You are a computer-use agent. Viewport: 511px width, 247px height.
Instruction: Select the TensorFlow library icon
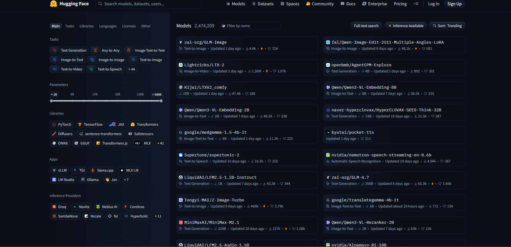point(80,124)
